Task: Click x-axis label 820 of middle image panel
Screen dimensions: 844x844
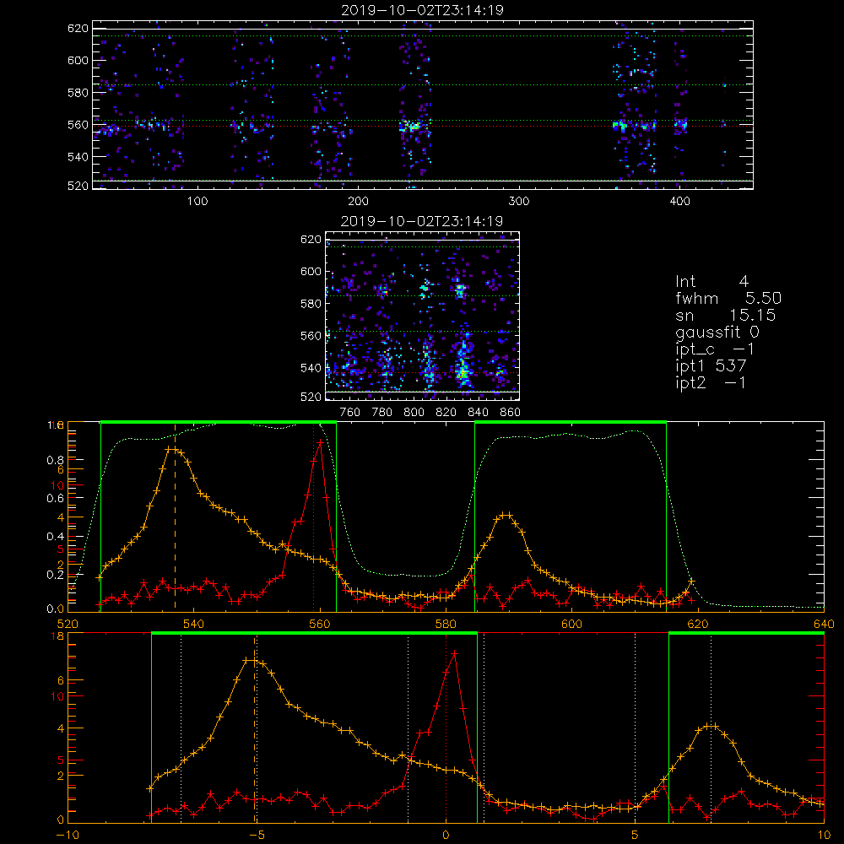Action: point(446,413)
